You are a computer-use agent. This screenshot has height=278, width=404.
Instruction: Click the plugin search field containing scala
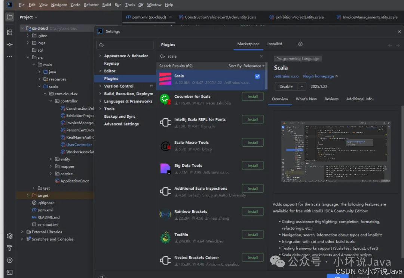coord(211,56)
